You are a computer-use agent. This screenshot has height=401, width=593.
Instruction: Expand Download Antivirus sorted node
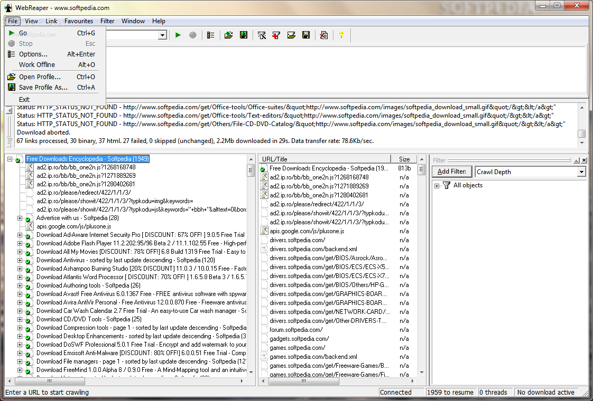coord(20,260)
